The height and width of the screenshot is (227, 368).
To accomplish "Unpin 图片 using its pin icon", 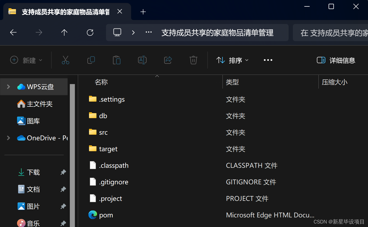I will 63,206.
